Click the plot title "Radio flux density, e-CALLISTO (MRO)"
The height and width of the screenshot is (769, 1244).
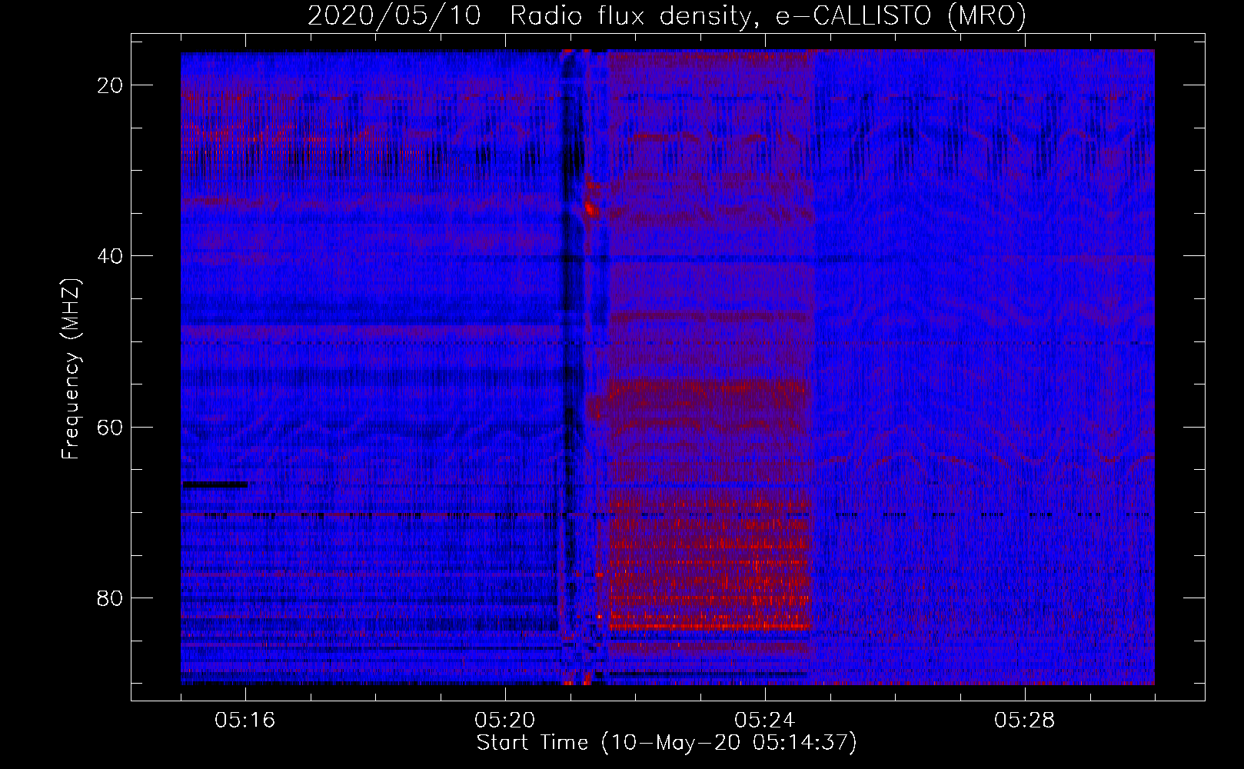pos(768,15)
